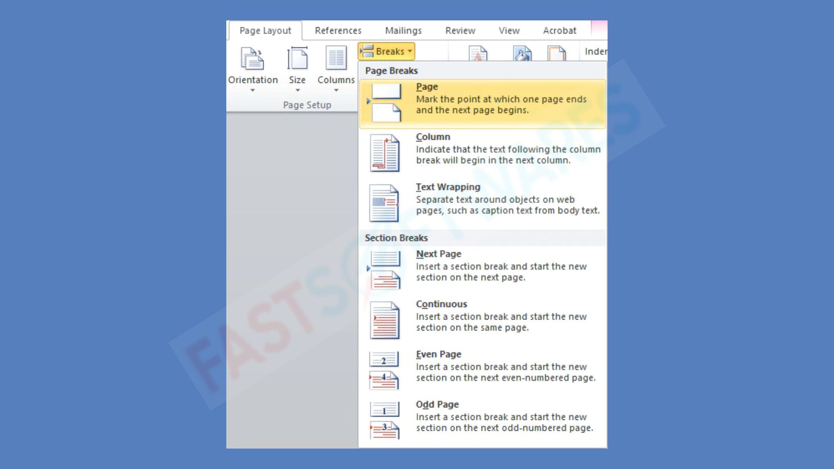834x469 pixels.
Task: Choose Continuous section break title
Action: 441,304
